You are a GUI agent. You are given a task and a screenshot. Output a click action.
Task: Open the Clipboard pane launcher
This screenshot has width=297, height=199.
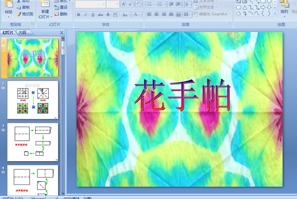pos(33,24)
